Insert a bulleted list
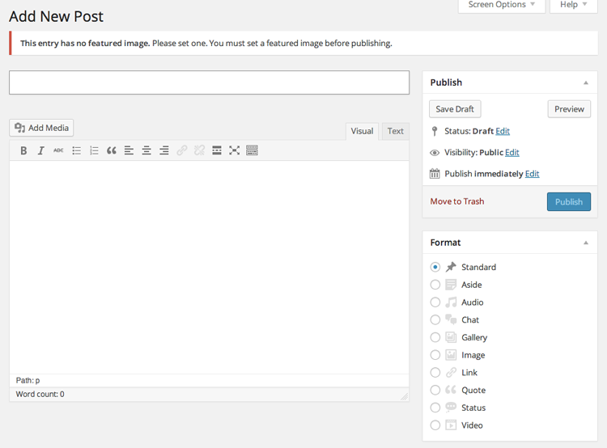 (x=76, y=150)
